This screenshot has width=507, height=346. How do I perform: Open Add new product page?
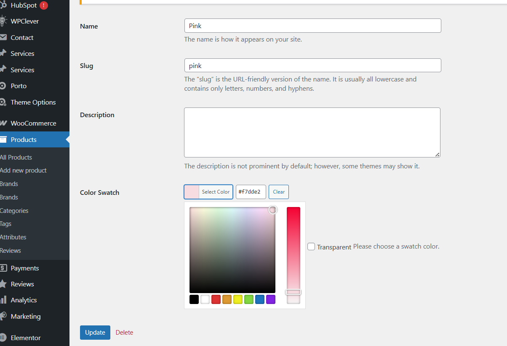pos(23,170)
